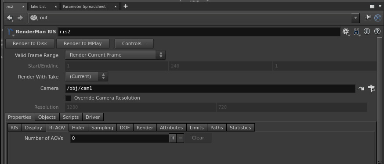This screenshot has width=384, height=164.
Task: Select the Paths sub-tab
Action: [x=217, y=128]
